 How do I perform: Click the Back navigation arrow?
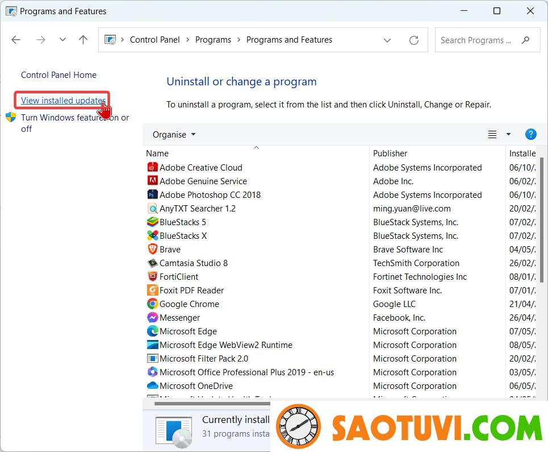point(16,40)
